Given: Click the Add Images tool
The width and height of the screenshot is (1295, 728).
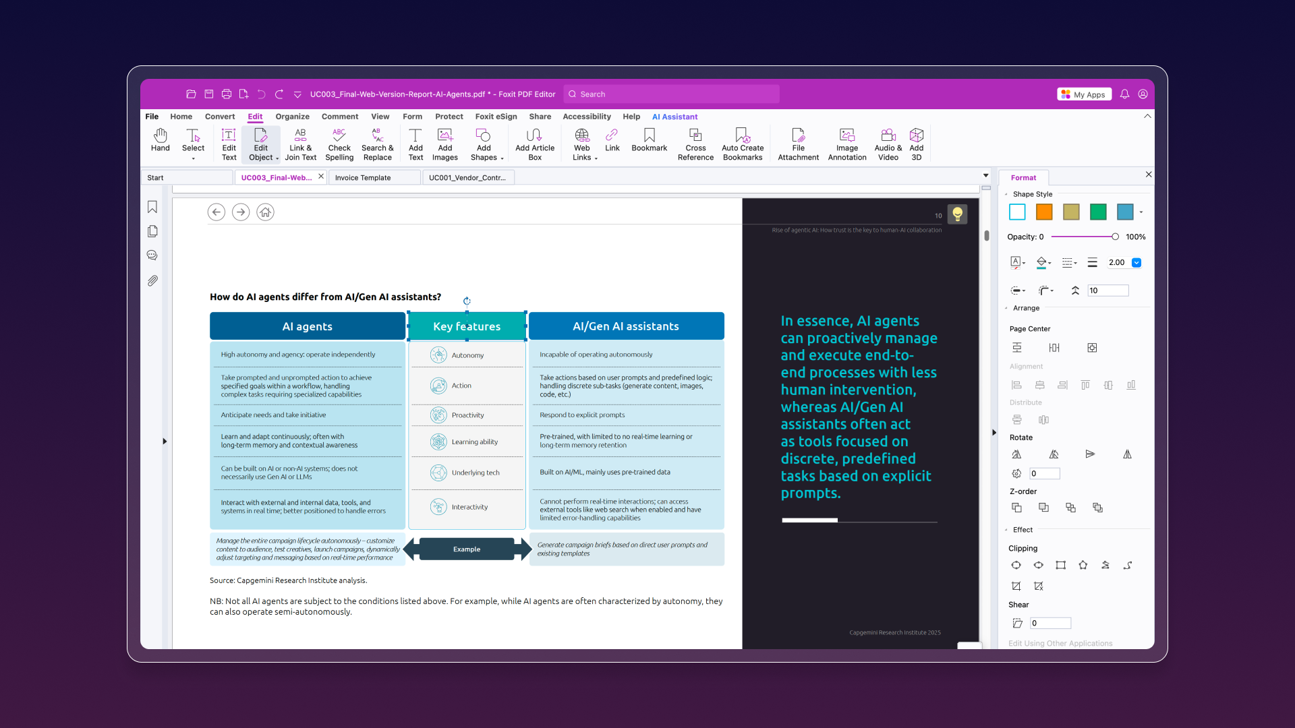Looking at the screenshot, I should tap(444, 142).
